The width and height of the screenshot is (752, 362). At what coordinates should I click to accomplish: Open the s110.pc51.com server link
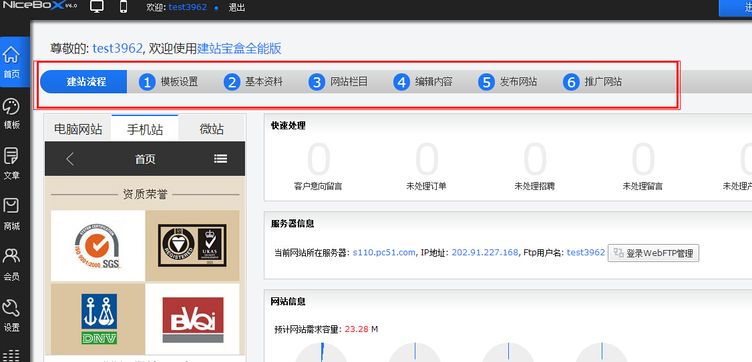pos(383,253)
